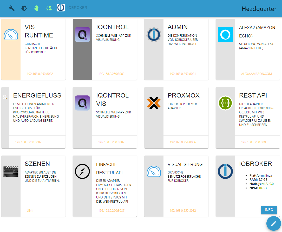Click the green sync-user icon in header
The width and height of the screenshot is (282, 232).
[x=49, y=8]
